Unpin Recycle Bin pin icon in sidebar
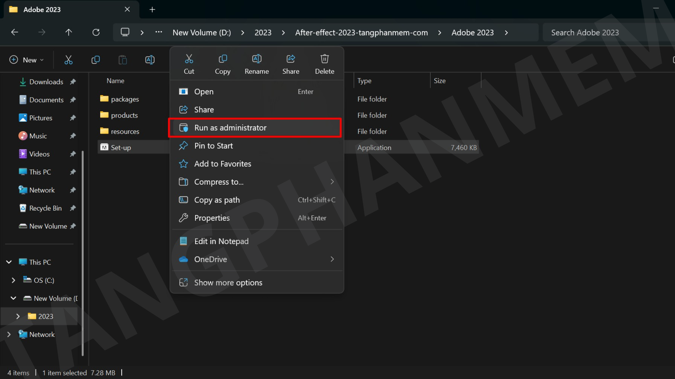 [73, 208]
